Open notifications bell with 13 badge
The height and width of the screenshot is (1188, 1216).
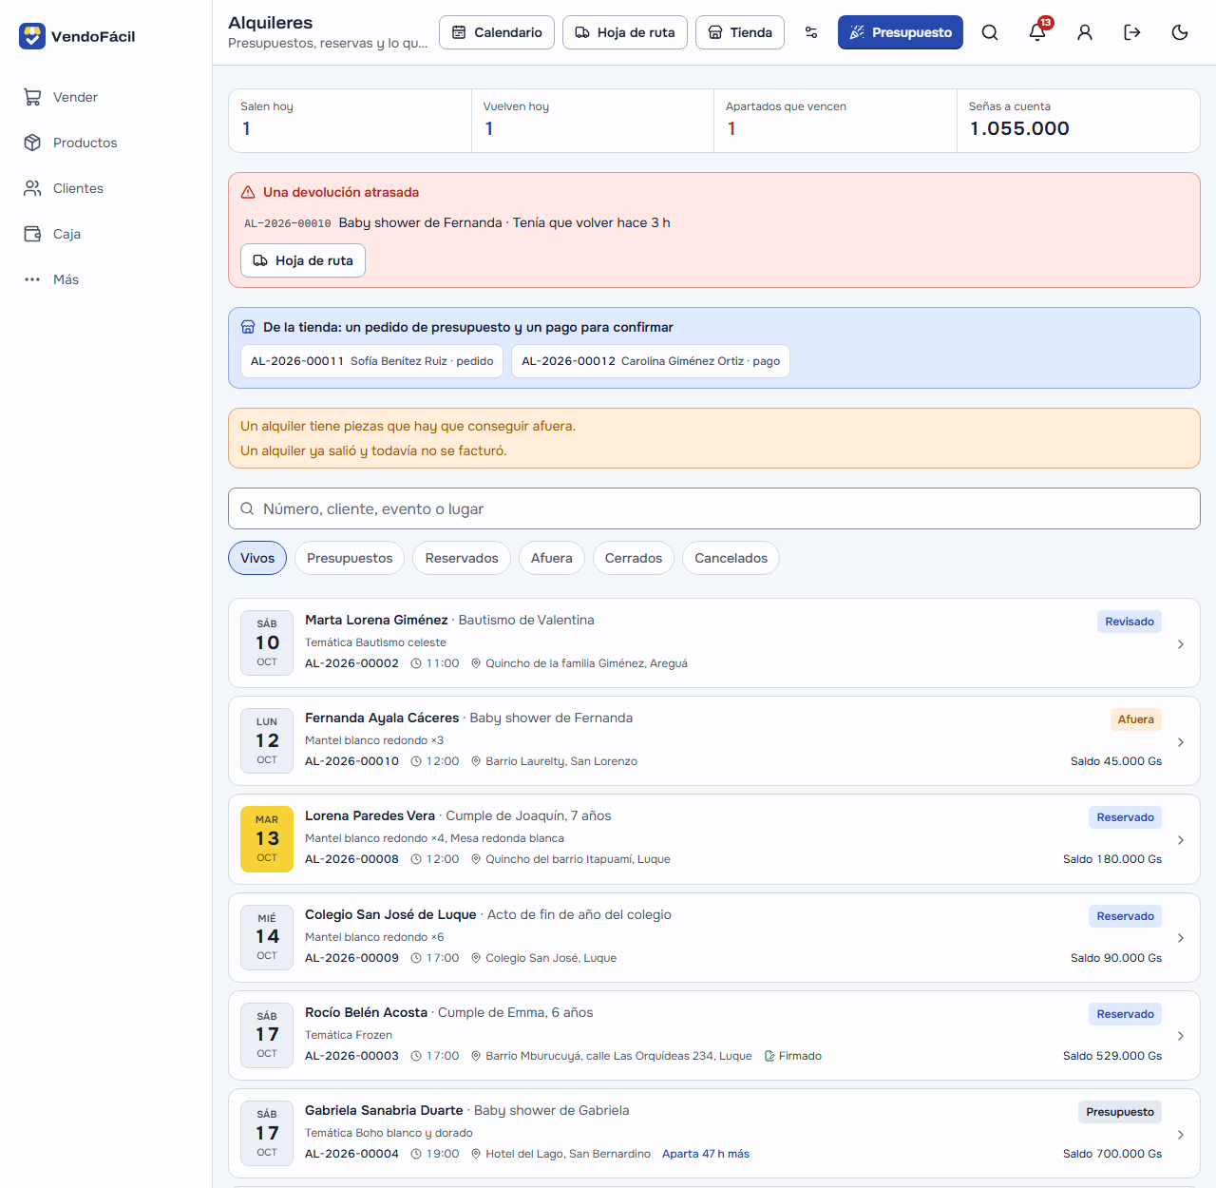coord(1037,32)
